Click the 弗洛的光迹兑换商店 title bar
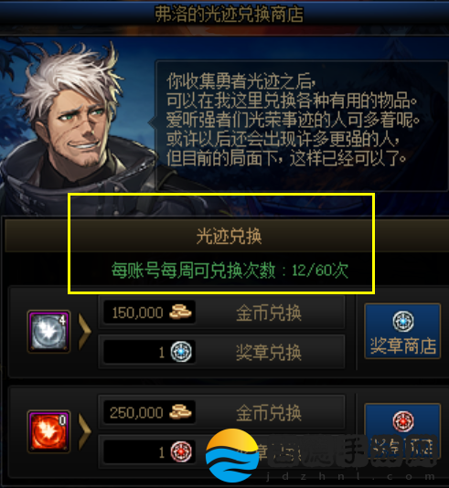This screenshot has width=449, height=488. 229,15
